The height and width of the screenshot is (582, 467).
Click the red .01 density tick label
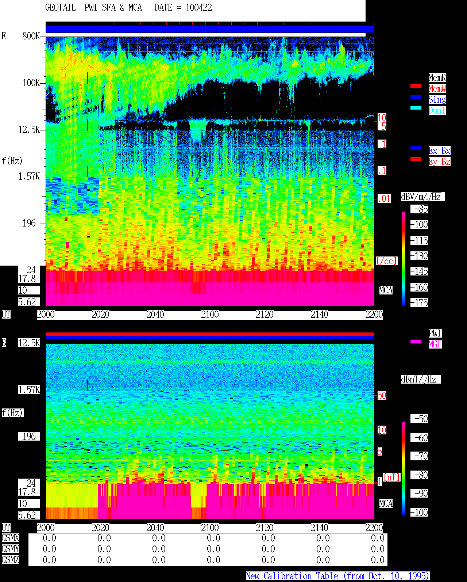point(384,199)
